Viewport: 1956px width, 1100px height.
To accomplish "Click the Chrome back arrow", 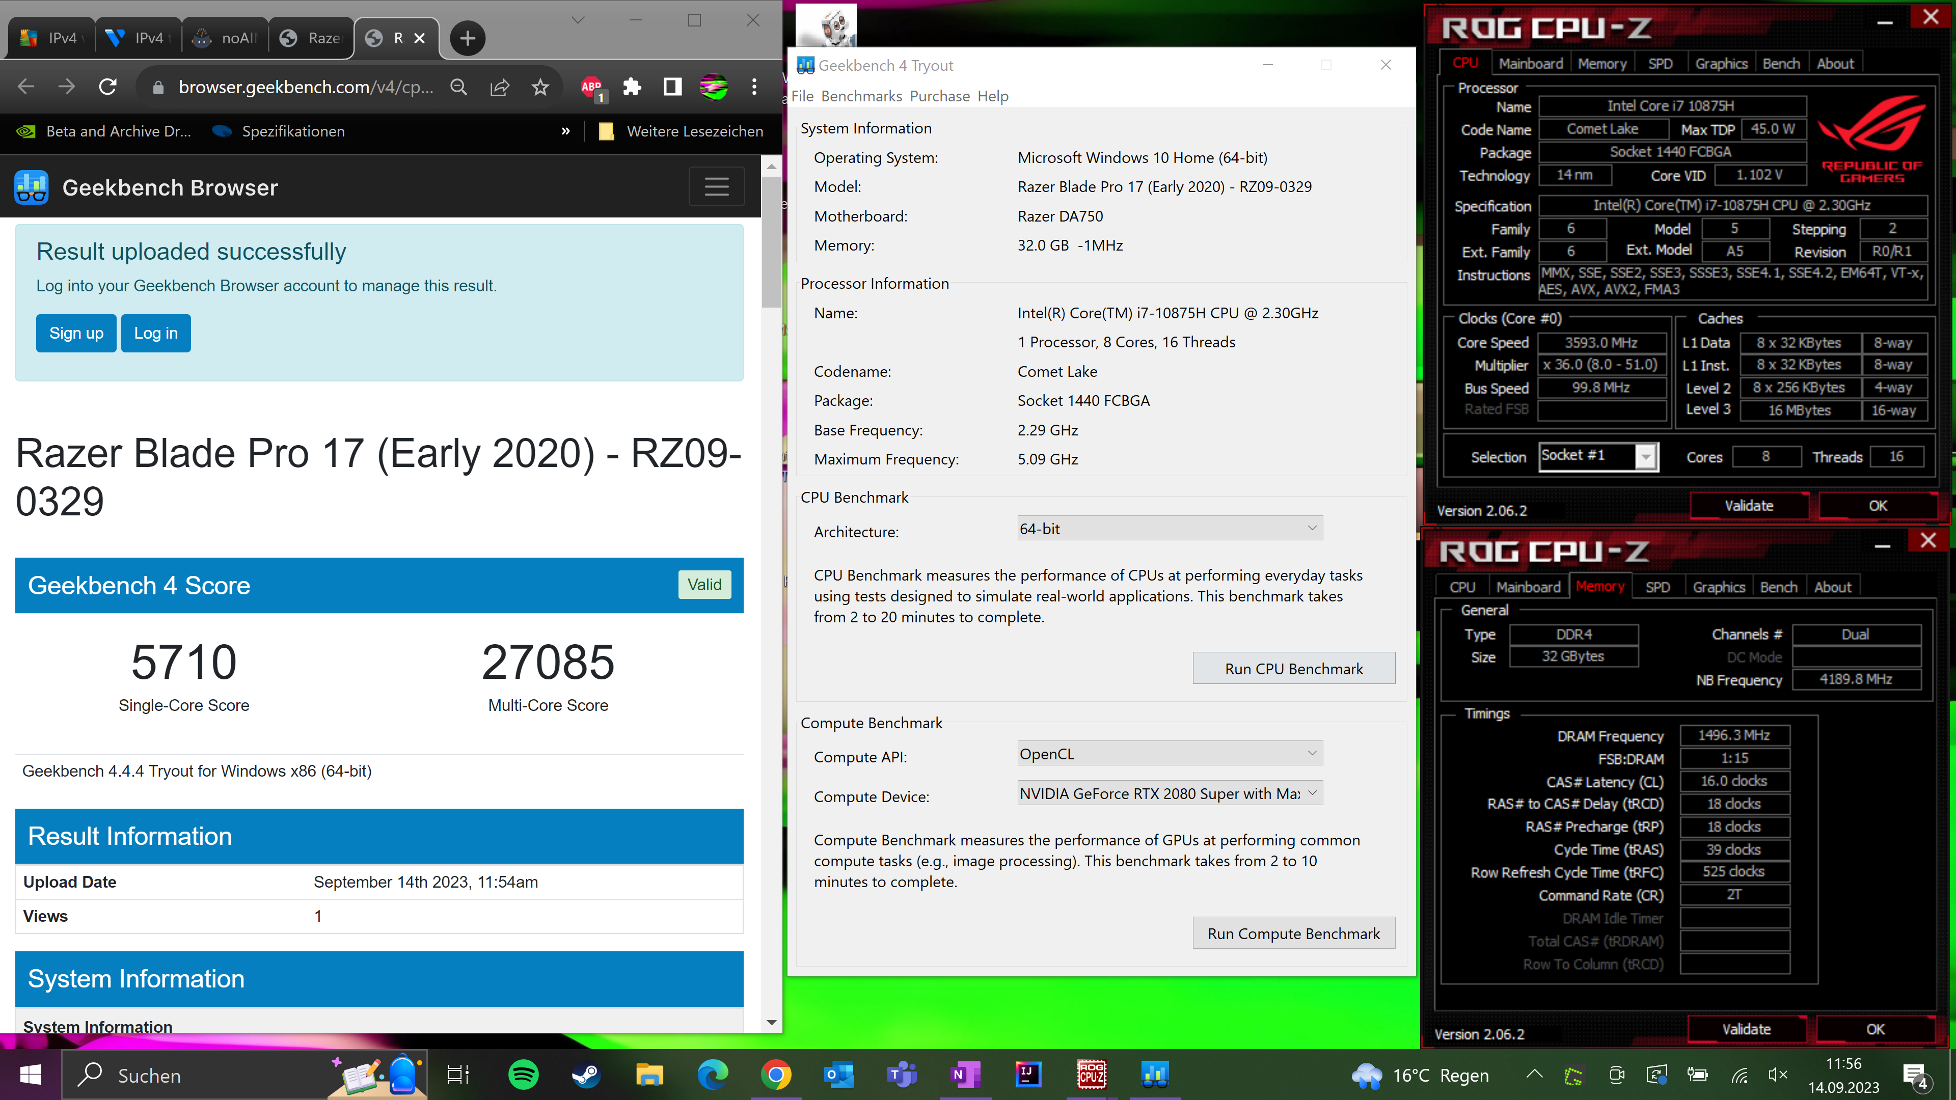I will tap(26, 87).
